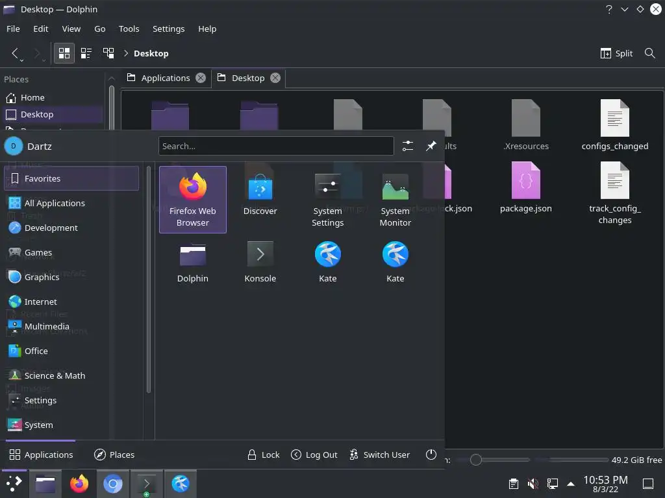Open the Games category
The width and height of the screenshot is (665, 498).
(x=71, y=252)
